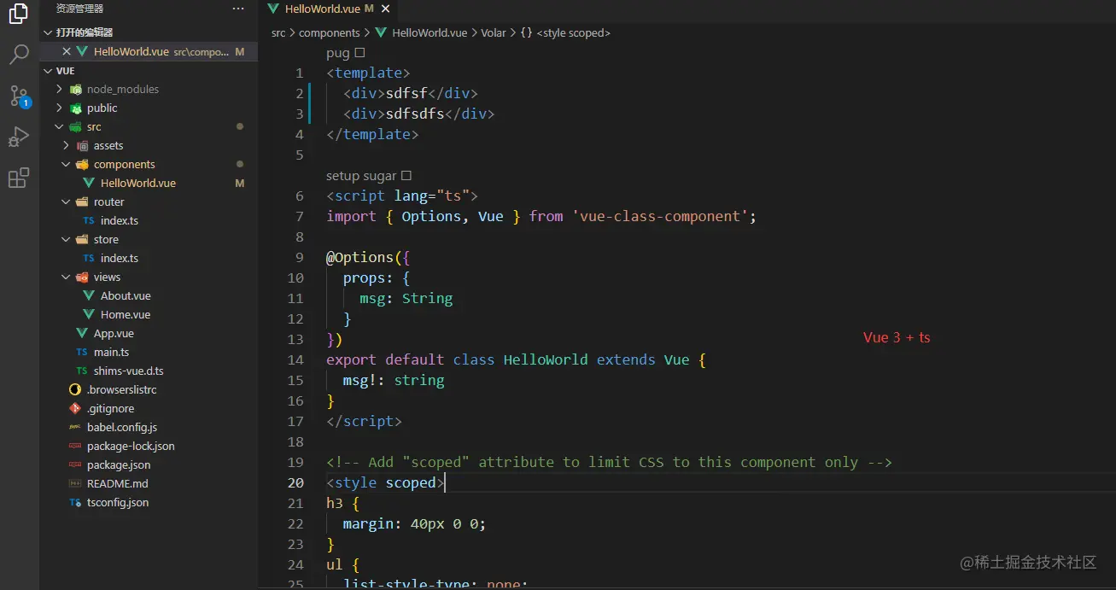This screenshot has height=590, width=1116.
Task: Click the src breadcrumb segment
Action: pos(278,32)
